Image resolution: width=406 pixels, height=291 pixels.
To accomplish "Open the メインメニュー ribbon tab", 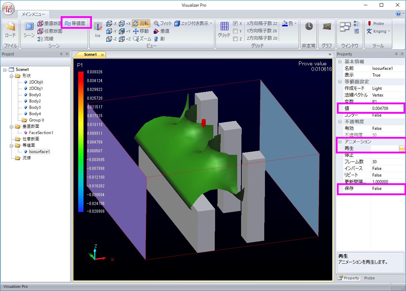I will click(x=33, y=14).
